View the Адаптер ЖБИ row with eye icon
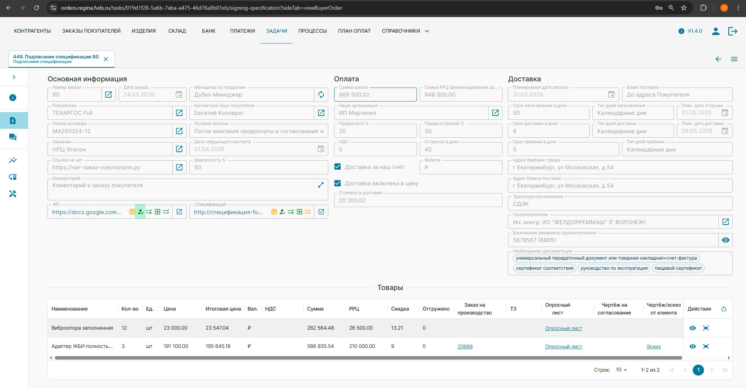746x388 pixels. tap(693, 346)
